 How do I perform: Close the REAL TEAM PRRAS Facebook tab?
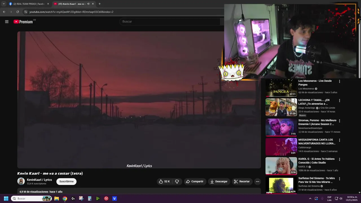tap(48, 4)
